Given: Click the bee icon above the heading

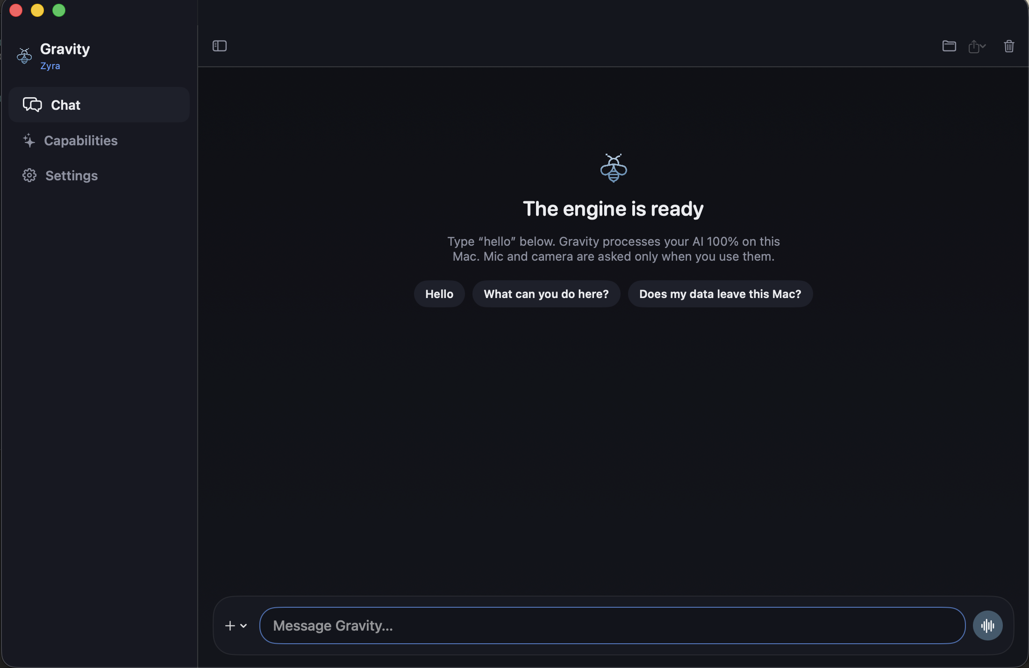Looking at the screenshot, I should coord(614,168).
